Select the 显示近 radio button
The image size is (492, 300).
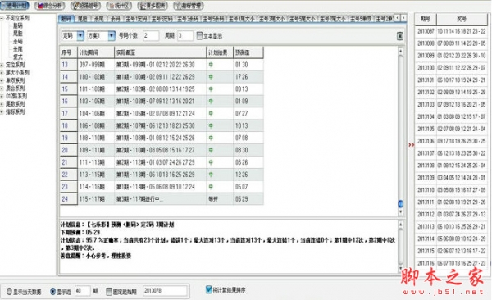click(53, 292)
